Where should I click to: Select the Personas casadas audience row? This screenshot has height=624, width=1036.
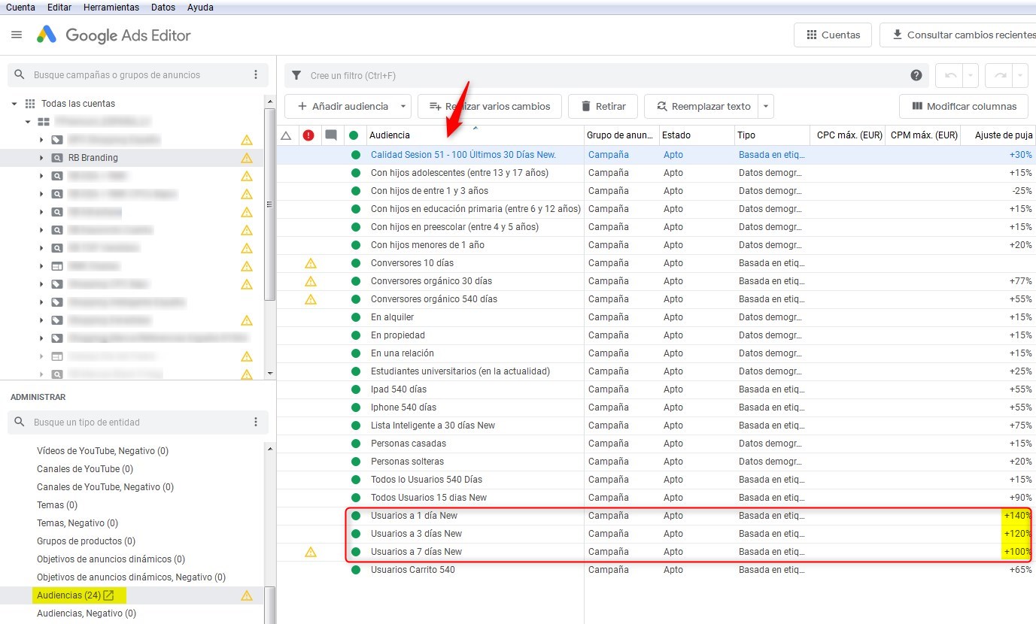[x=656, y=444]
